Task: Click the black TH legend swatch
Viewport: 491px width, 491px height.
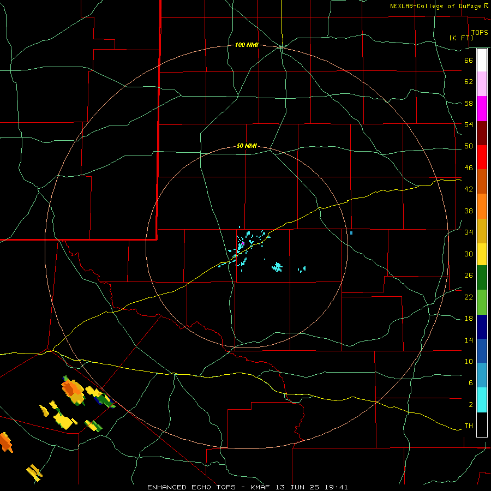Action: pyautogui.click(x=482, y=424)
